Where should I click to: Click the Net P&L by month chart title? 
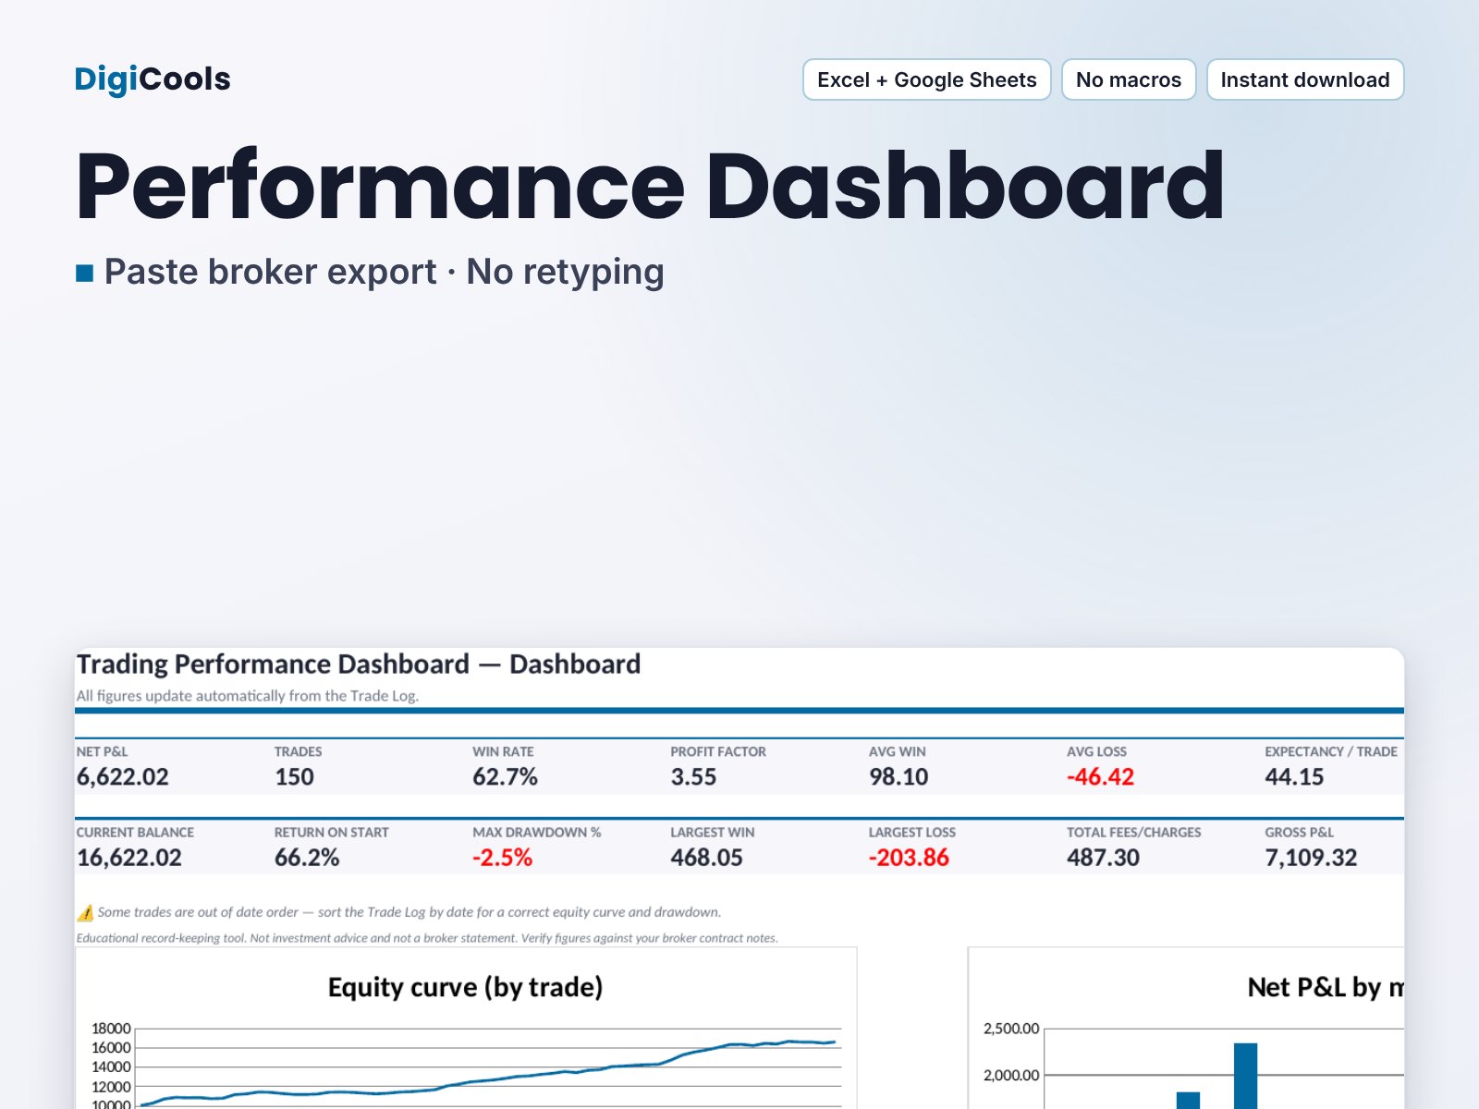1326,987
